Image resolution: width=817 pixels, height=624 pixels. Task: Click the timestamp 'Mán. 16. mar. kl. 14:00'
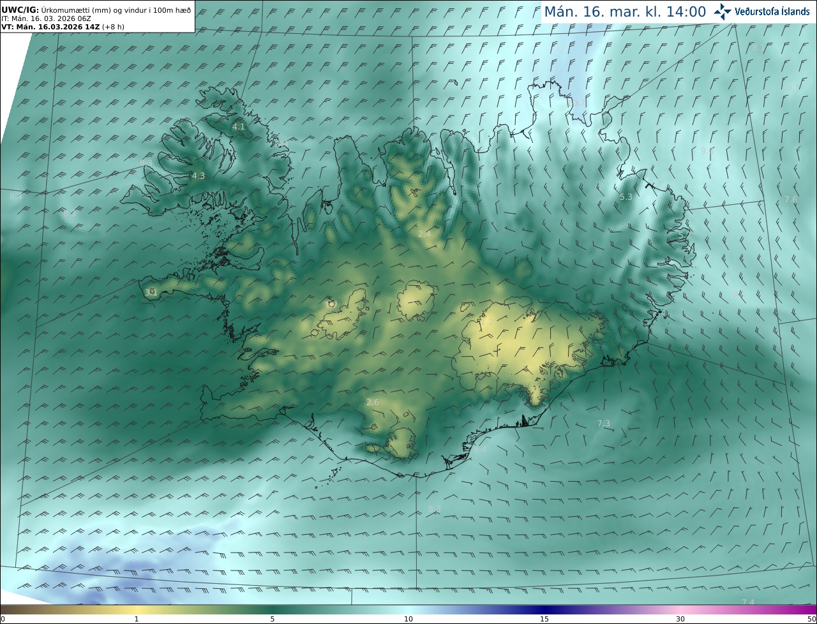625,11
